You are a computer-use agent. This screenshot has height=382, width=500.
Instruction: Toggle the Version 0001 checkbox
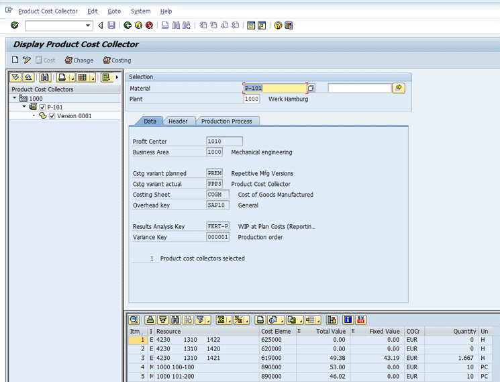click(x=52, y=116)
